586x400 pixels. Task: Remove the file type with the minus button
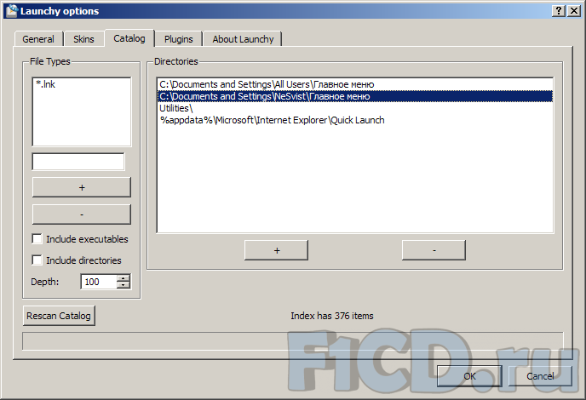click(x=82, y=214)
